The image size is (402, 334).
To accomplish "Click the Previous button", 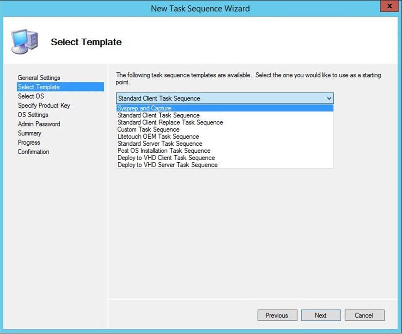I will click(277, 315).
